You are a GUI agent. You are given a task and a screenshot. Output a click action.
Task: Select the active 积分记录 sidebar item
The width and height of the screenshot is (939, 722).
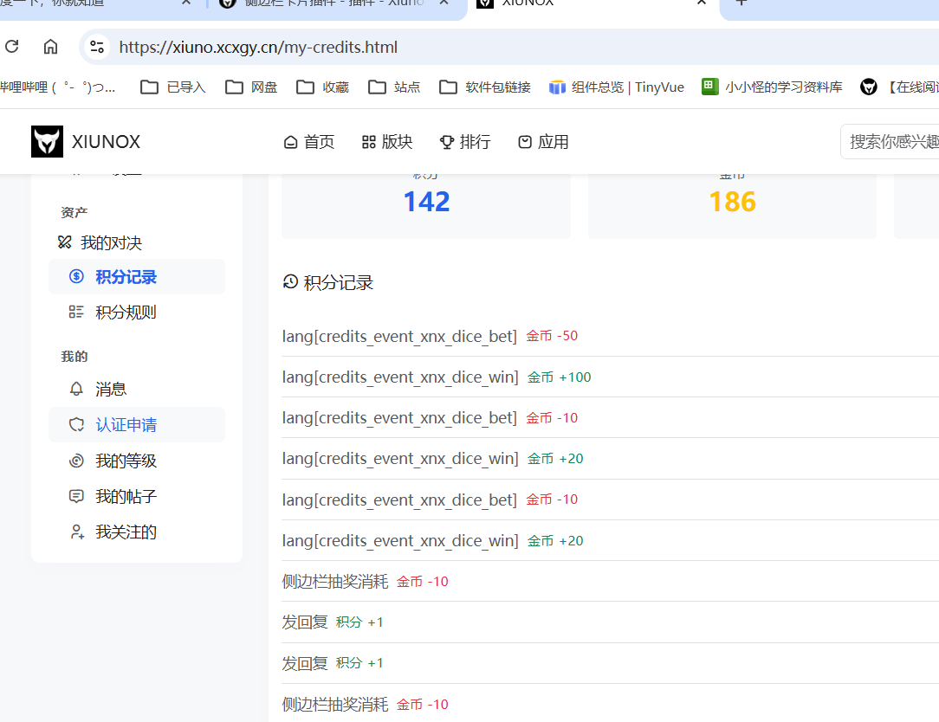137,276
